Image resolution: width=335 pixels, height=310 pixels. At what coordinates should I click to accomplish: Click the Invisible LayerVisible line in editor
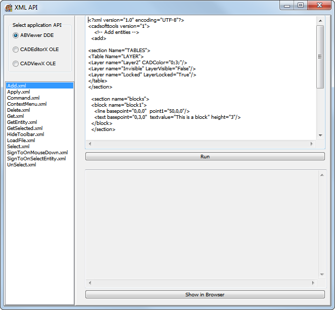point(142,69)
